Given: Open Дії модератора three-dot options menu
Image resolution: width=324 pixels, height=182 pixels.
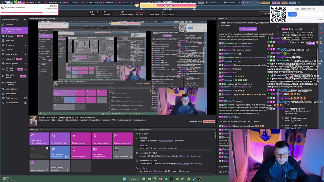Looking at the screenshot, I should click(215, 130).
